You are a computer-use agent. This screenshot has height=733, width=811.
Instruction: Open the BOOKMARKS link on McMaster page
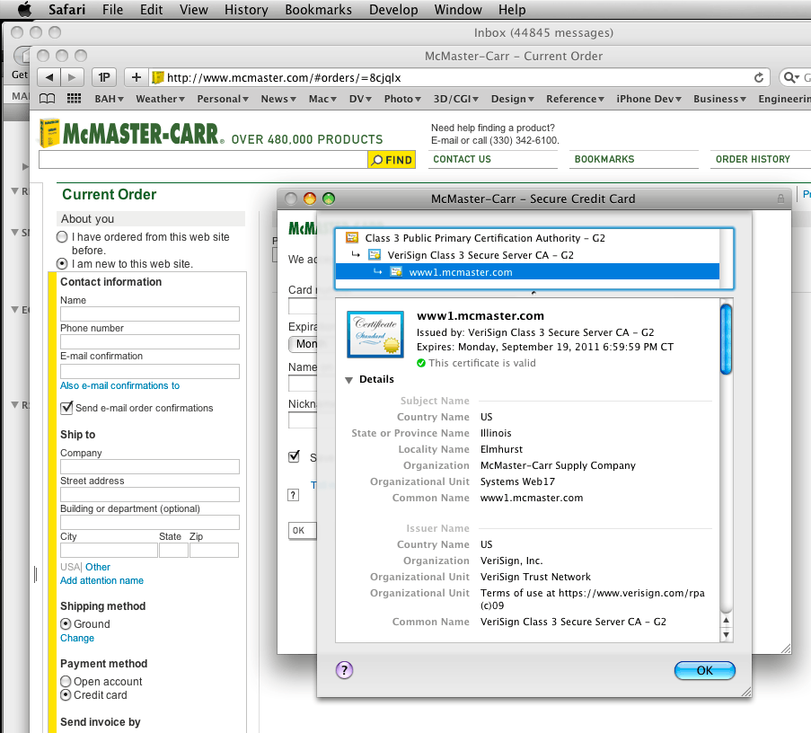pos(604,159)
